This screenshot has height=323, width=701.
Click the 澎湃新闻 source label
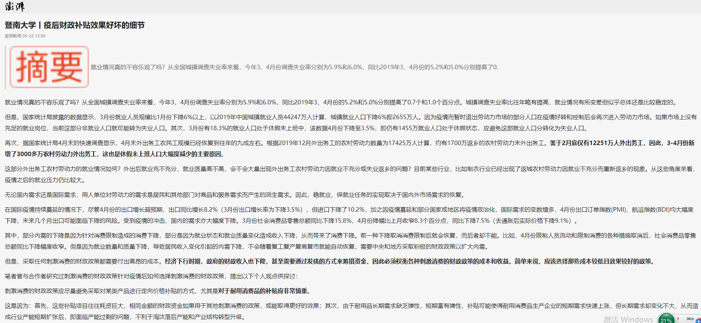pyautogui.click(x=13, y=36)
